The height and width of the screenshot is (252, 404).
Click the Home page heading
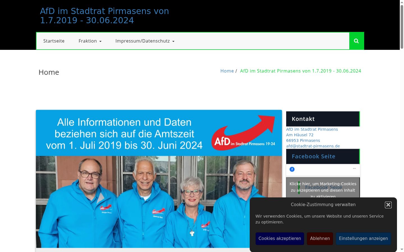point(49,72)
